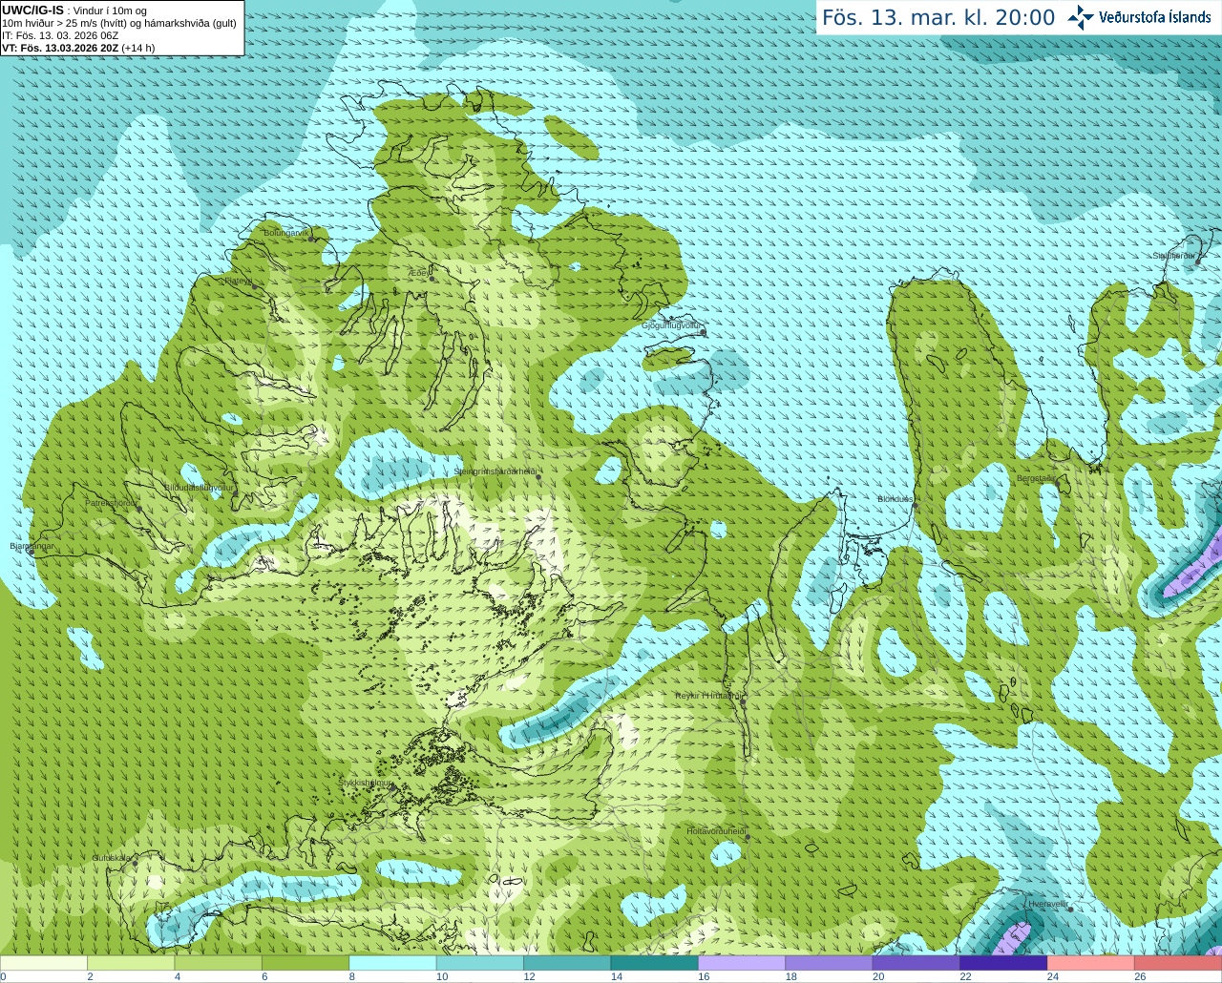Screen dimensions: 1222x983
Task: Click the 8–10 m/s light cyan swatch
Action: pyautogui.click(x=393, y=963)
